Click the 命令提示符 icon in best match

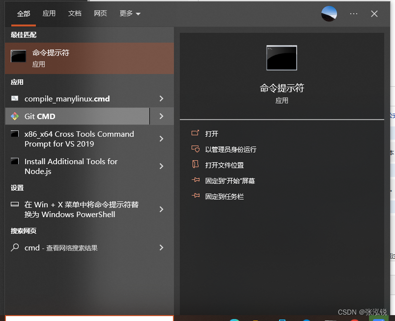tap(18, 56)
